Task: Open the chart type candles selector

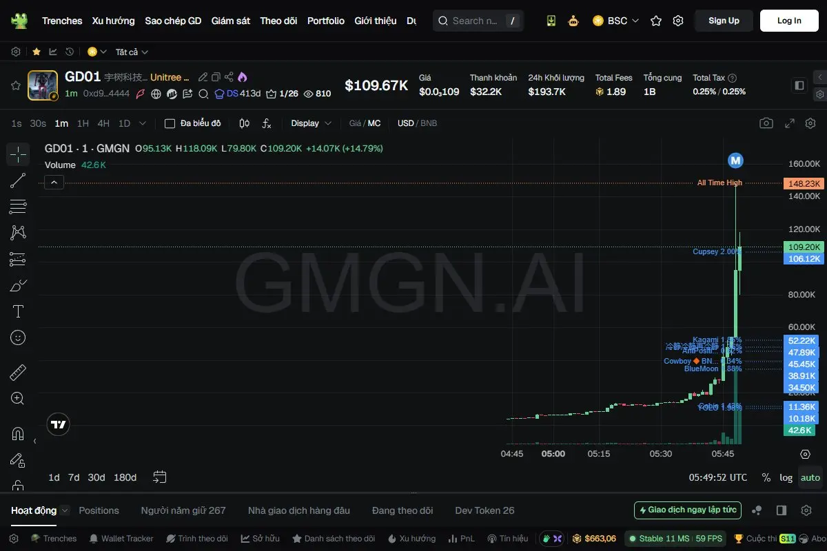Action: pos(244,123)
